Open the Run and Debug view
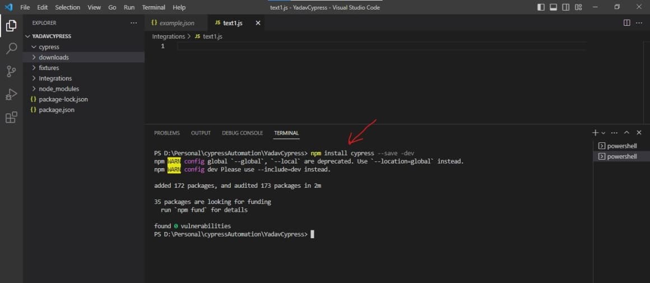This screenshot has width=650, height=283. (x=11, y=95)
